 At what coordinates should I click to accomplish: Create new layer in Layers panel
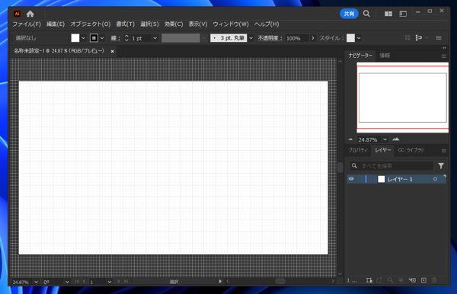[x=423, y=280]
